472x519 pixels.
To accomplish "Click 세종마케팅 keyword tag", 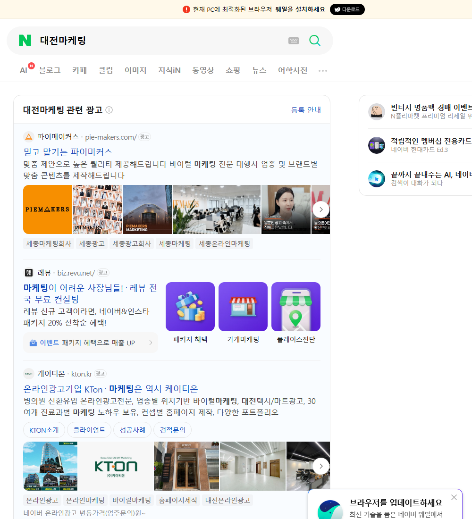I will 175,243.
